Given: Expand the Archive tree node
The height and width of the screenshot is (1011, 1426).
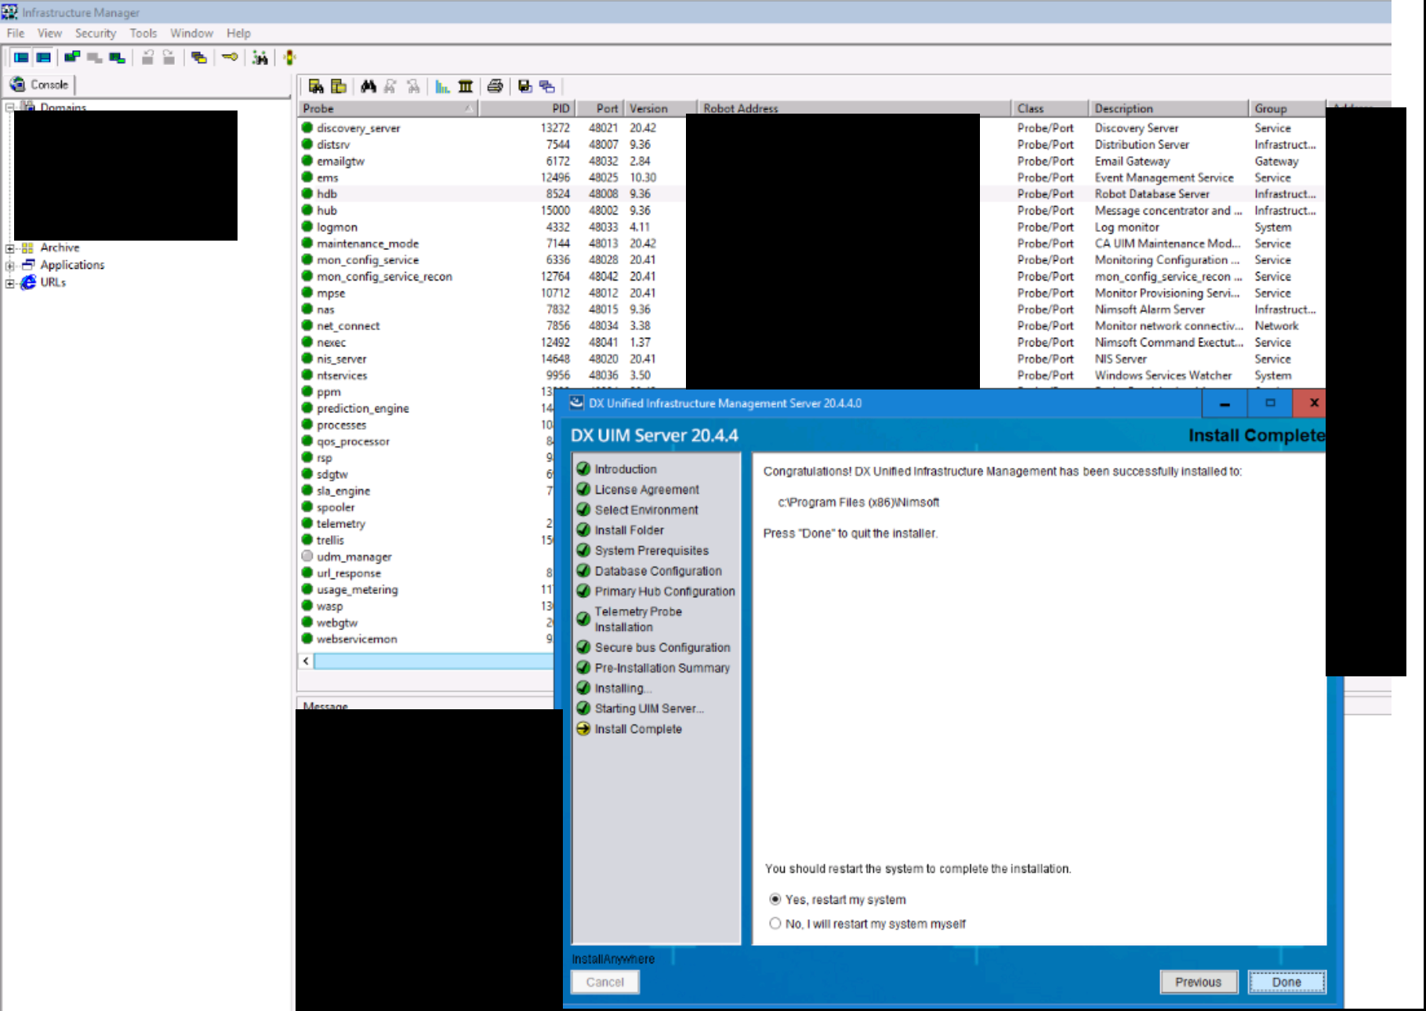Looking at the screenshot, I should pos(9,248).
